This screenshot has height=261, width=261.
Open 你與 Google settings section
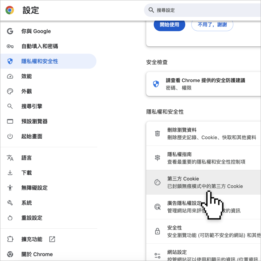point(48,31)
